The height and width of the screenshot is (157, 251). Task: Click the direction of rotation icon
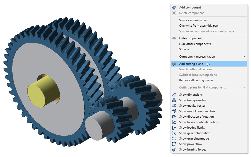tap(174, 117)
